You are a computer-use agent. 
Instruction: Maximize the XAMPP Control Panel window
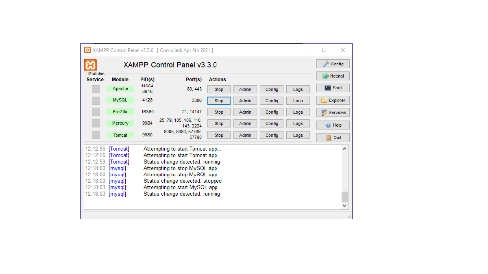[324, 50]
